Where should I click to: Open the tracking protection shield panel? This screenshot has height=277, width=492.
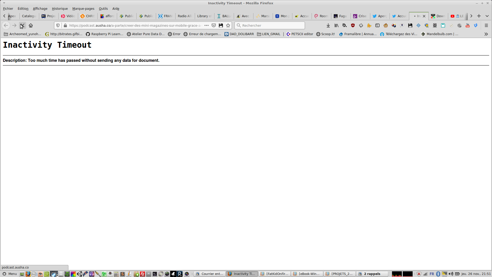tap(58, 25)
